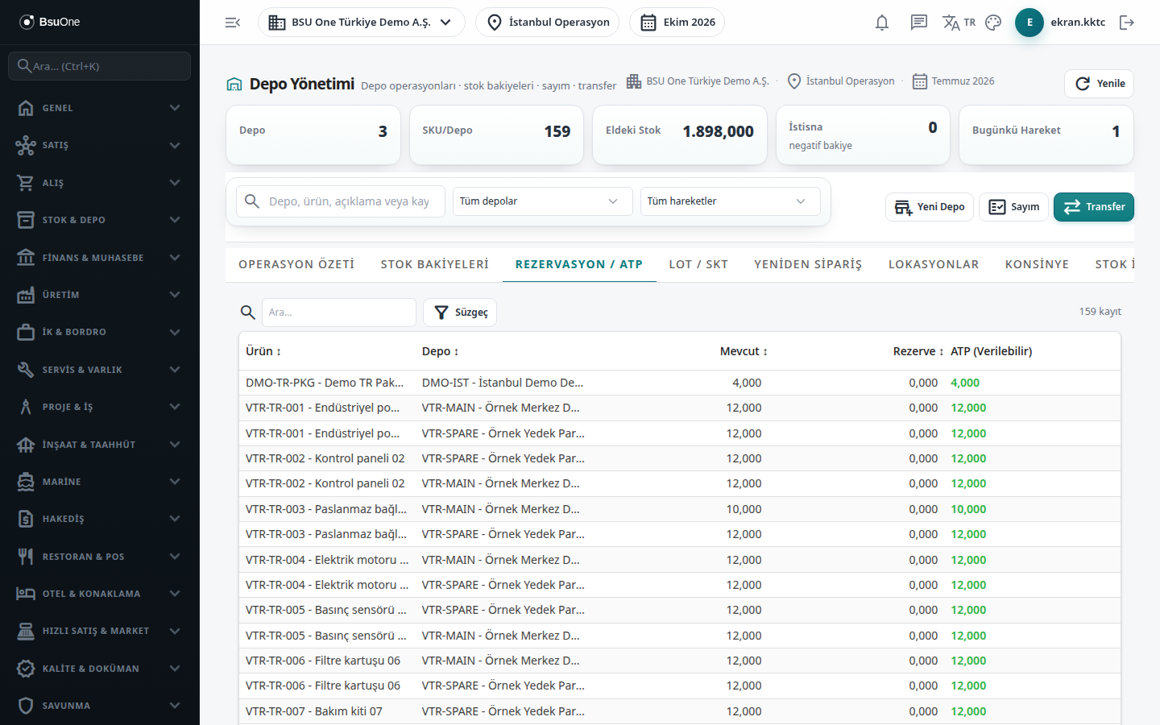
Task: Select the İstanbul Operasyon location chip
Action: (548, 23)
